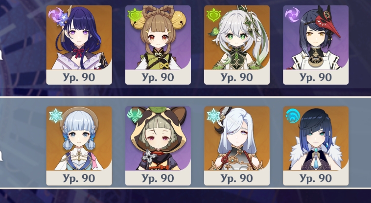Image resolution: width=371 pixels, height=203 pixels.
Task: Click the Hydro icon on the dark-blue-haired character card
Action: 293,116
